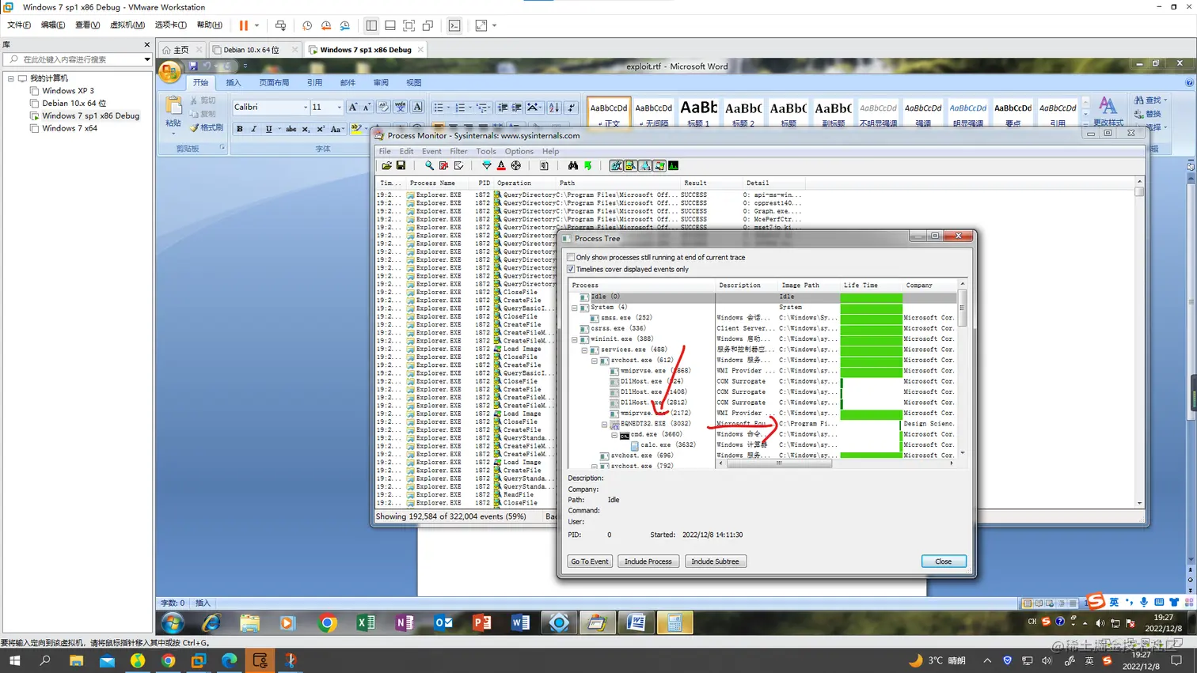This screenshot has height=673, width=1197.
Task: Click the Save icon in Process Monitor toolbar
Action: [401, 166]
